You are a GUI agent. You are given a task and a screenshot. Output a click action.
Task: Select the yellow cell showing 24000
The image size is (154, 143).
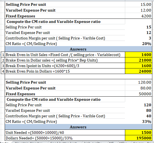click(x=138, y=71)
